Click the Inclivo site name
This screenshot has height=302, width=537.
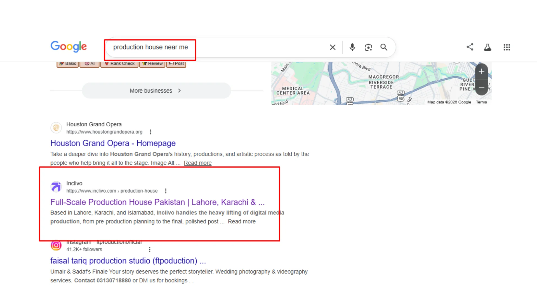click(74, 183)
